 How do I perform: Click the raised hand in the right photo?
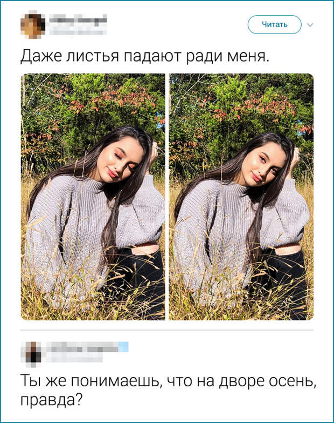294,161
